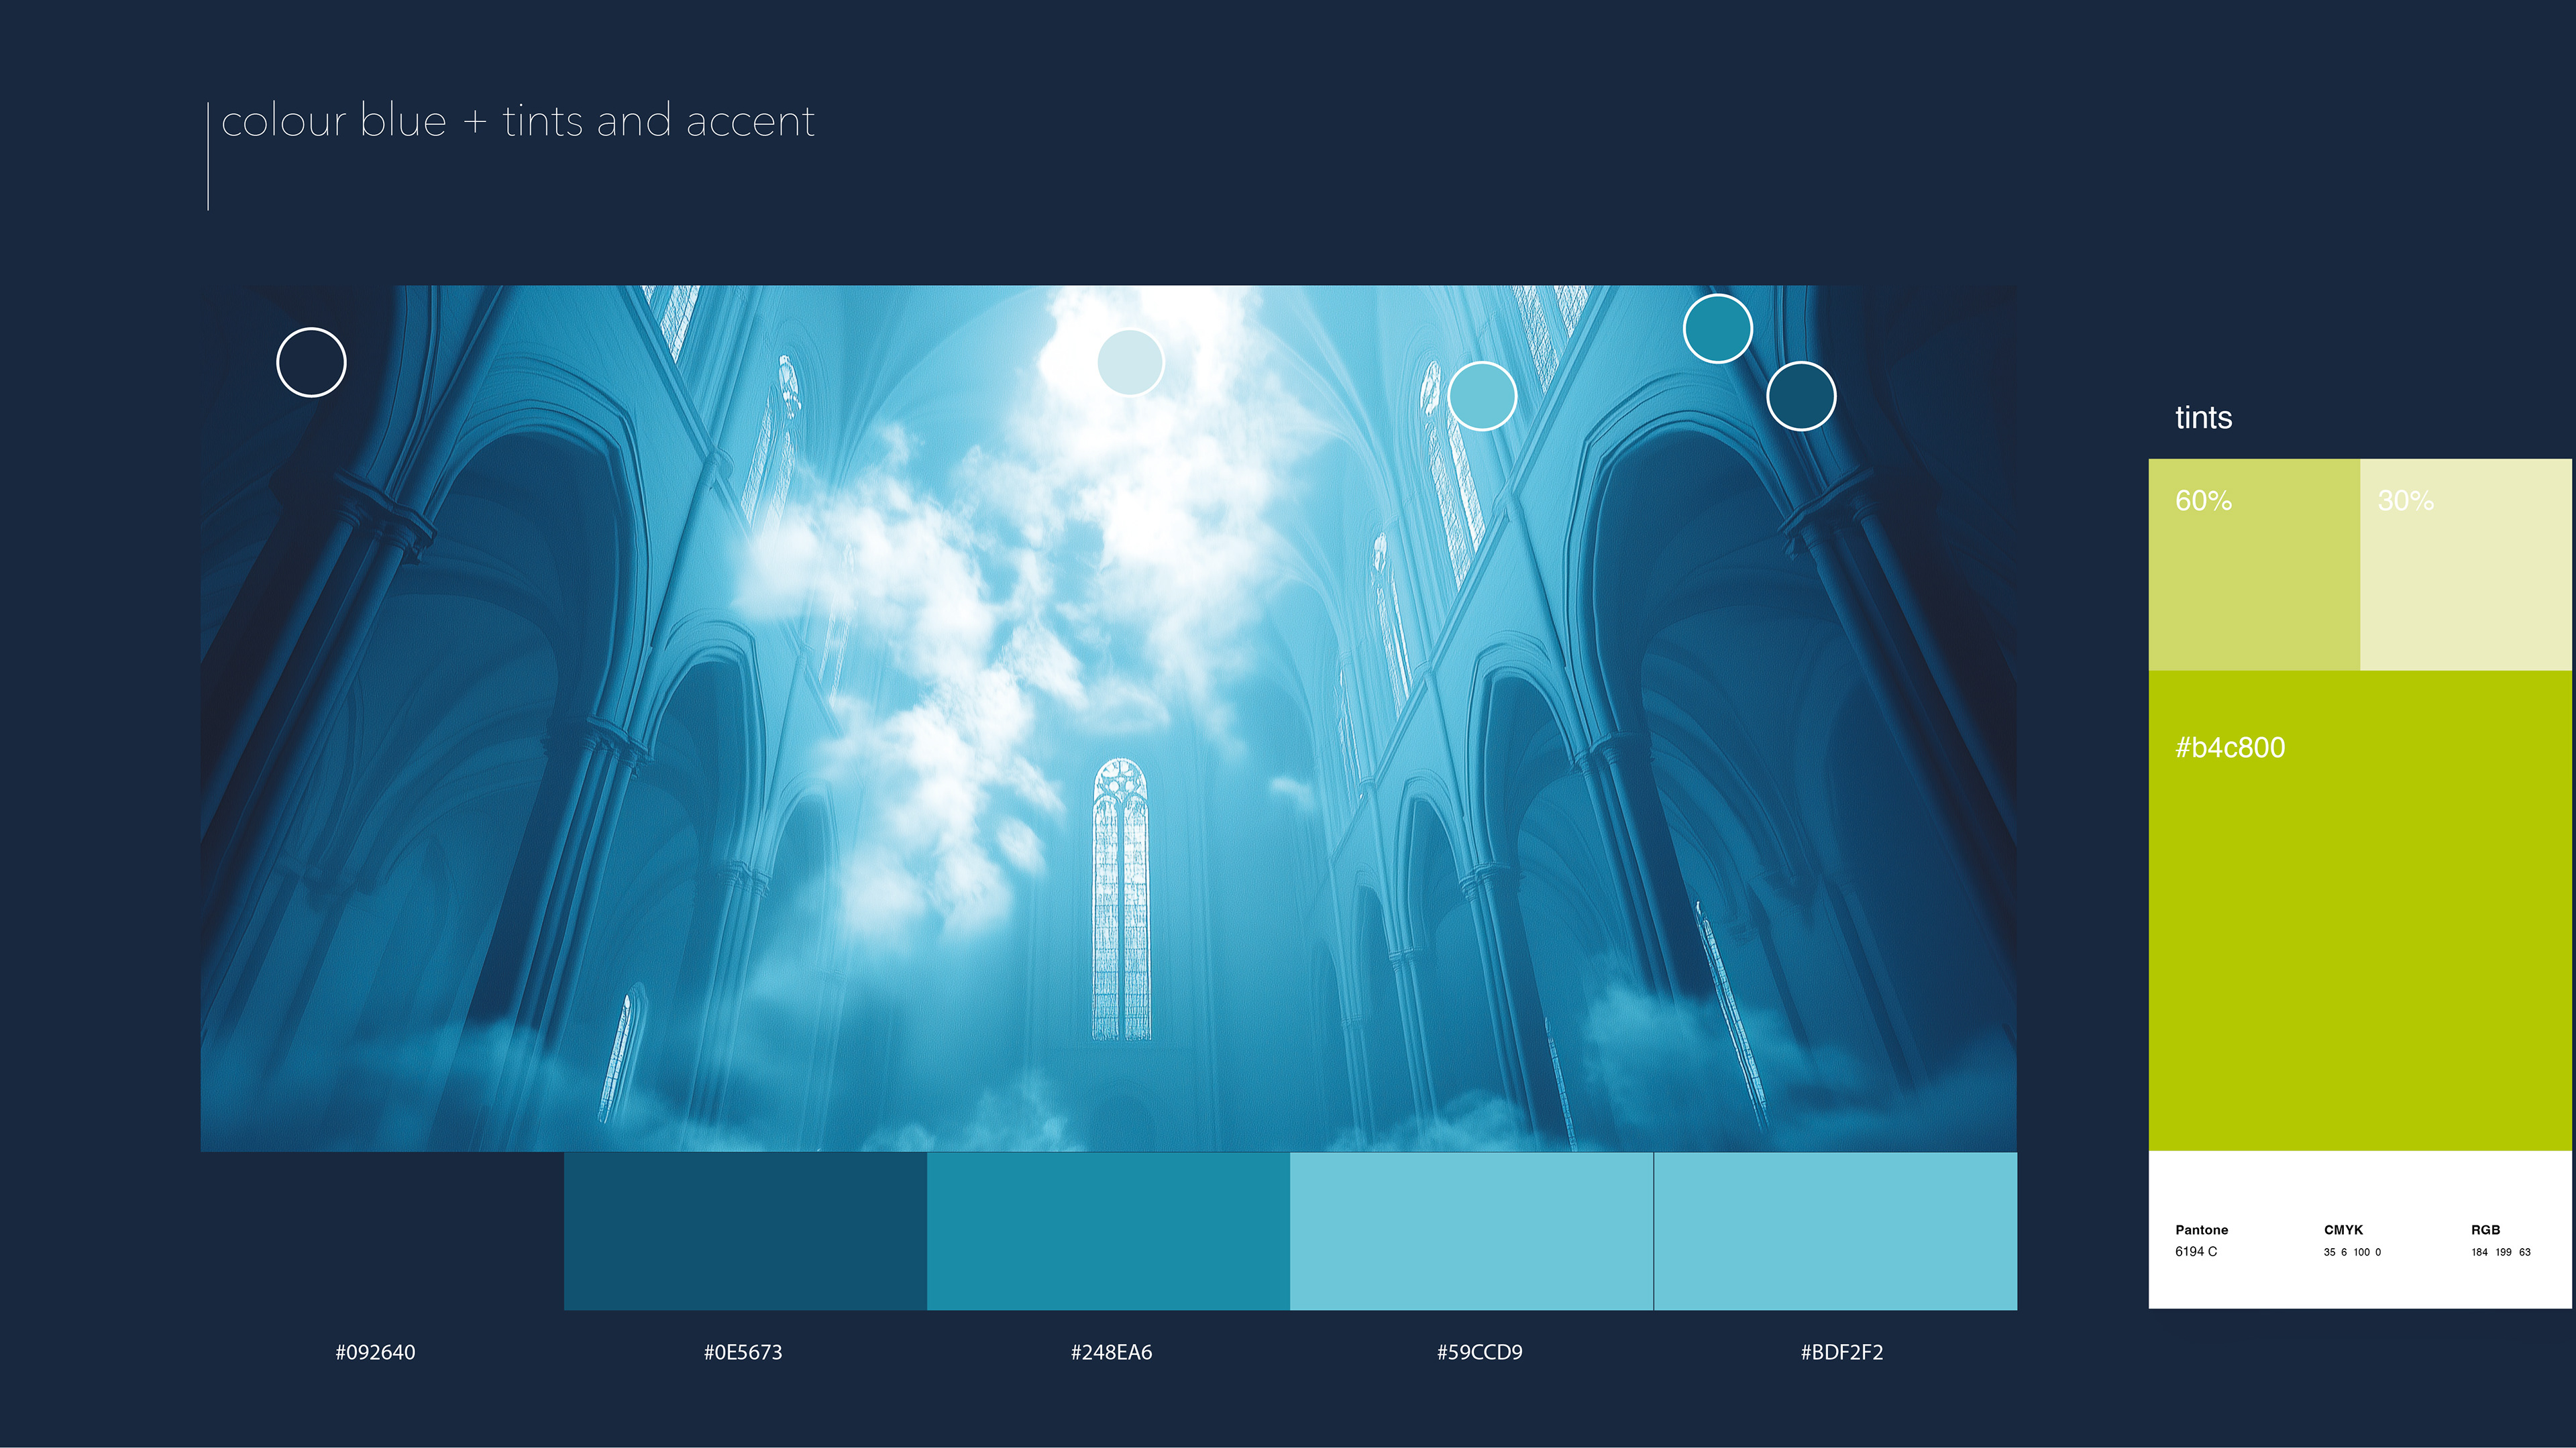2576x1448 pixels.
Task: Select the dark teal #0E5673 swatch
Action: click(745, 1230)
